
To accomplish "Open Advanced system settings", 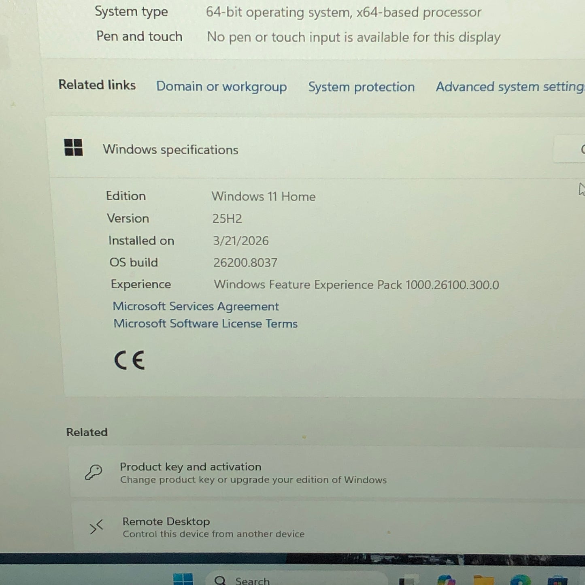I will click(x=508, y=87).
